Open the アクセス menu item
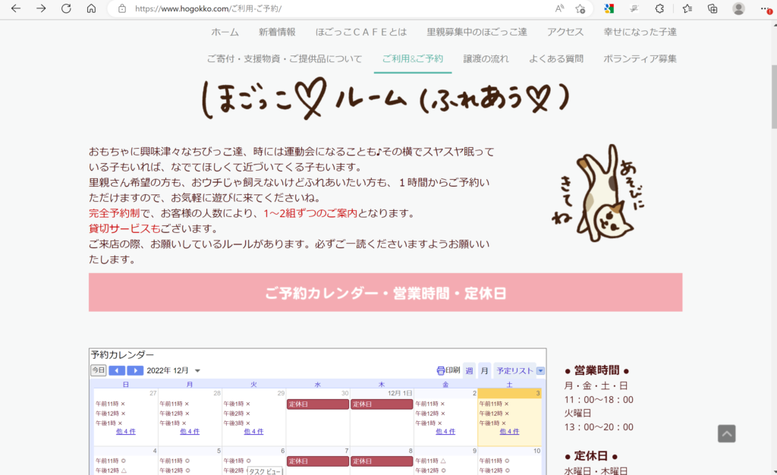The height and width of the screenshot is (475, 777). [x=565, y=32]
